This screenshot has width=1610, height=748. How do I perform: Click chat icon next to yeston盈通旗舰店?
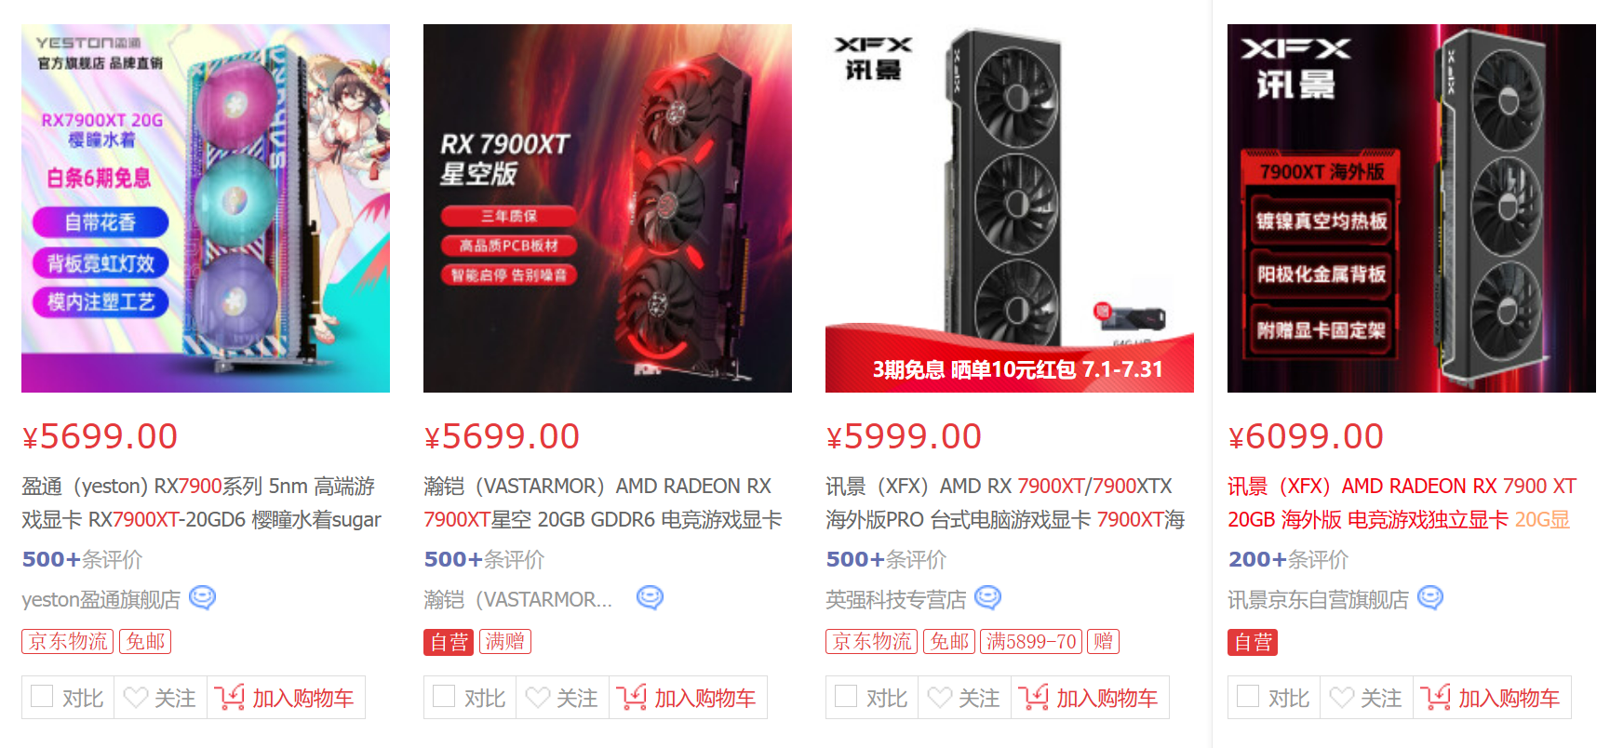[x=202, y=598]
